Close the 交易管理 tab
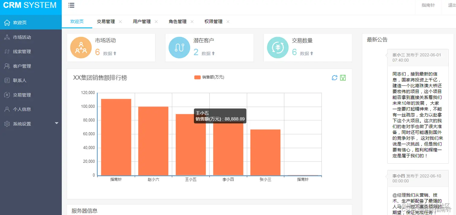The height and width of the screenshot is (215, 456). pyautogui.click(x=120, y=22)
